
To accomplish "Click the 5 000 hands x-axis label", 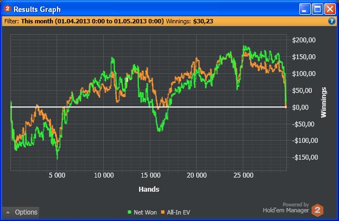I will pos(57,175).
